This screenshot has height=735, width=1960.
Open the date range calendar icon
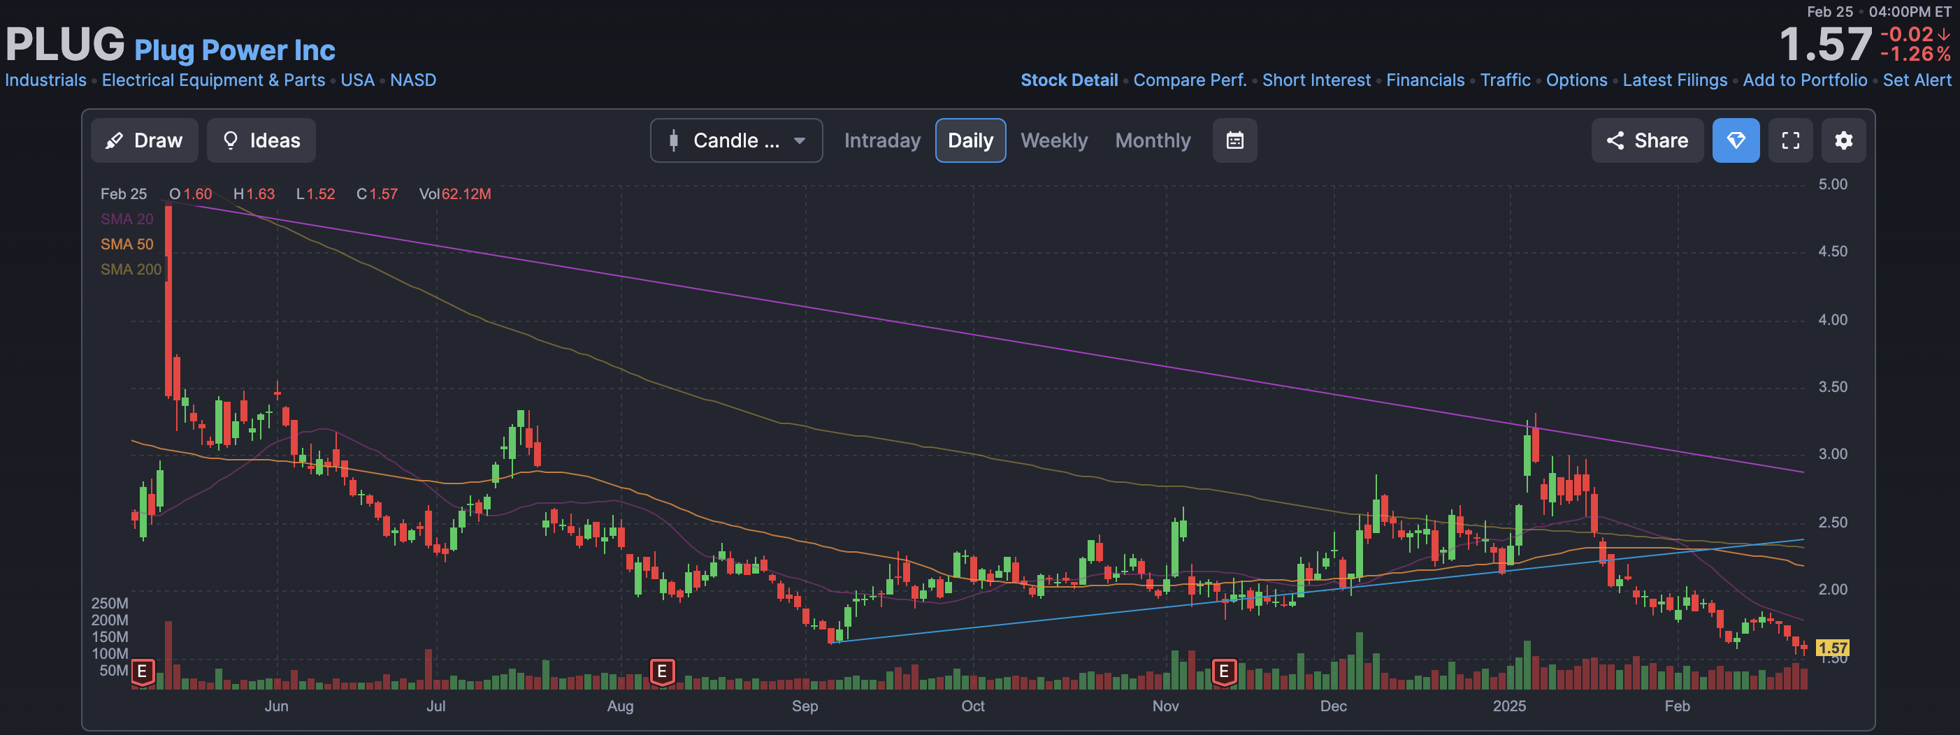pos(1234,140)
